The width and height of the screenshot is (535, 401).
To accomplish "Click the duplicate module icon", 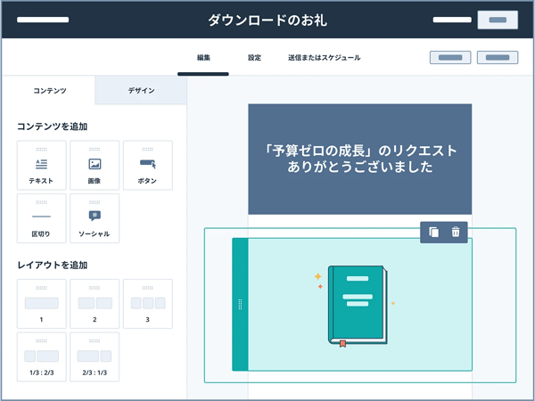I will click(433, 233).
